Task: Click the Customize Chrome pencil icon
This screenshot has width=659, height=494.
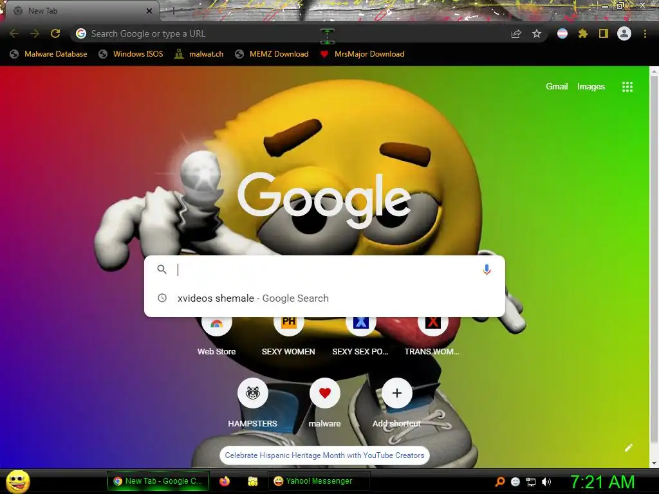Action: click(x=629, y=448)
